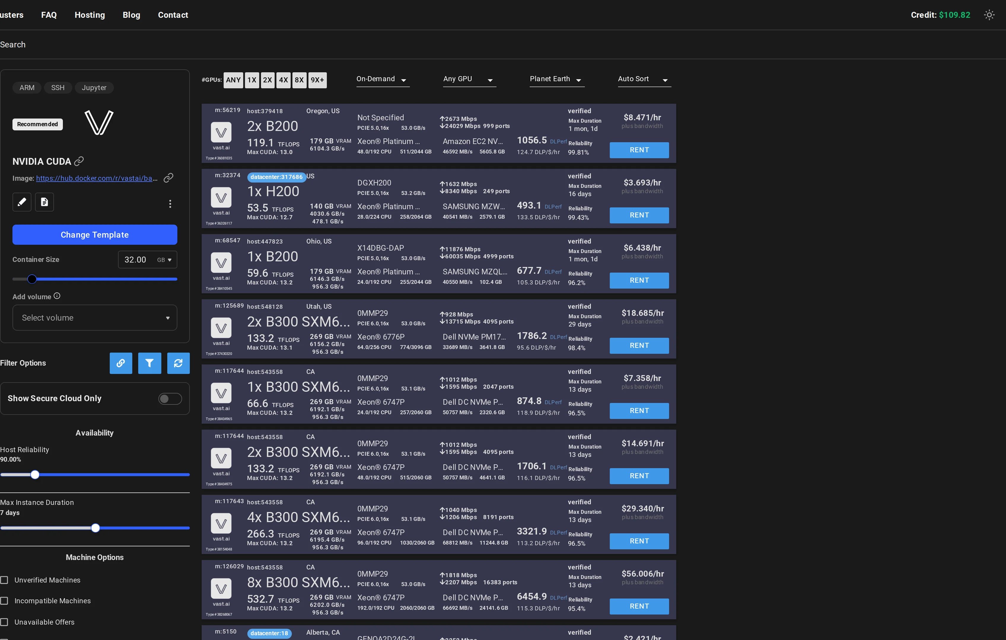
Task: Click the Credit $109.82 balance
Action: click(x=940, y=15)
